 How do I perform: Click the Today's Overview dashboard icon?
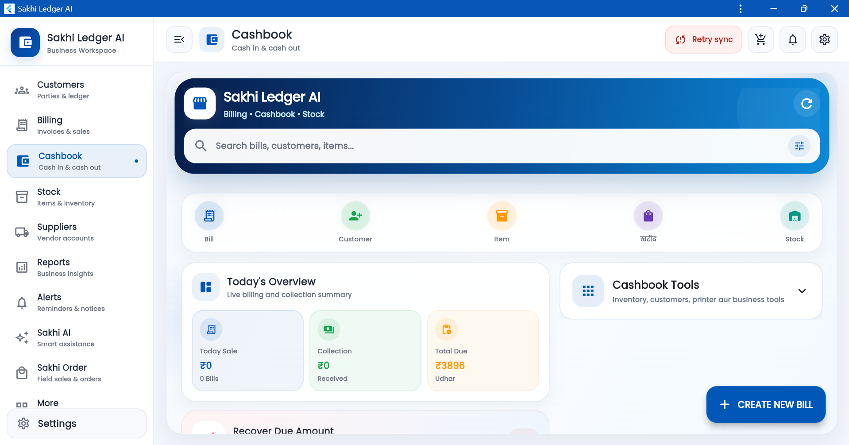[206, 287]
